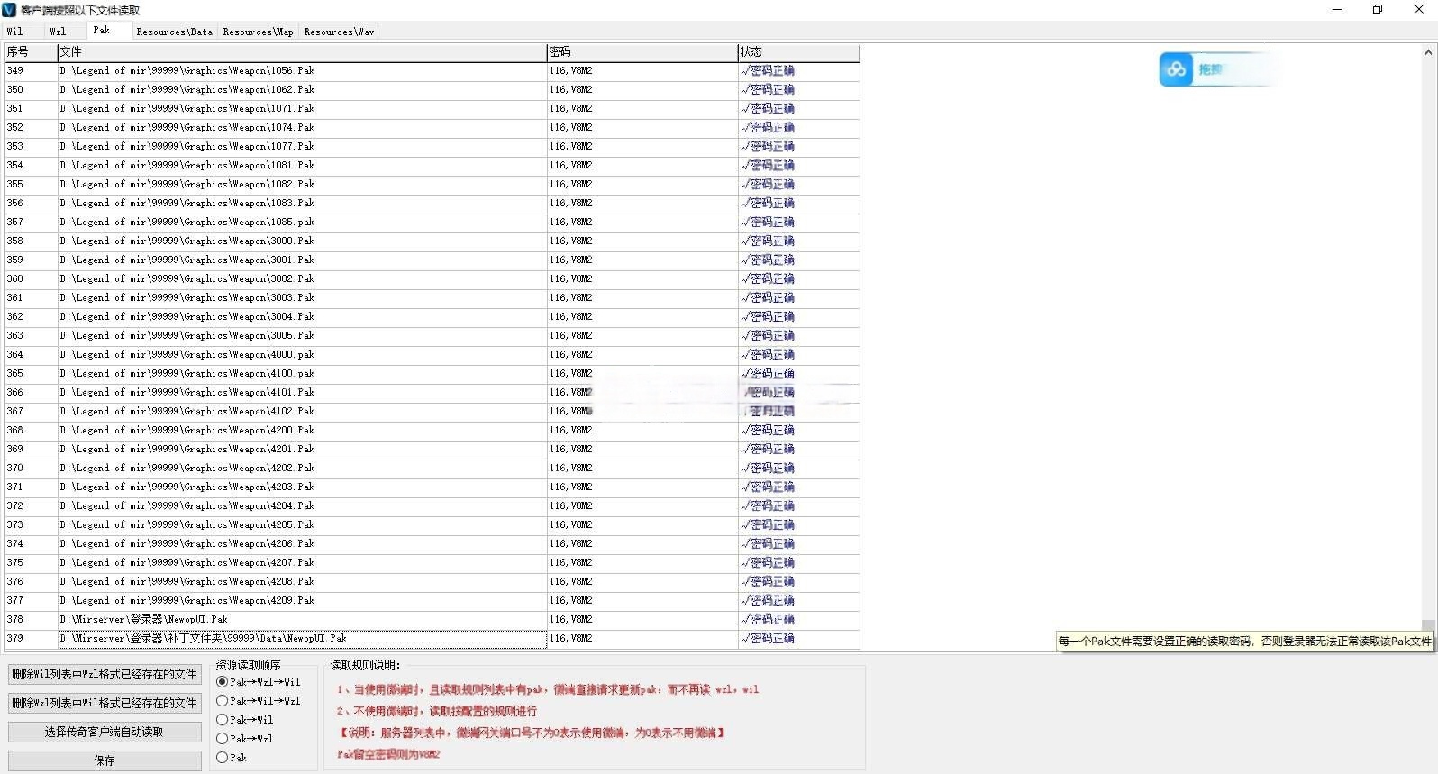
Task: Click the app logo in the title bar
Action: pos(9,10)
